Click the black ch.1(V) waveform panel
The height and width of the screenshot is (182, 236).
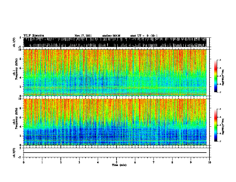[x=115, y=42]
